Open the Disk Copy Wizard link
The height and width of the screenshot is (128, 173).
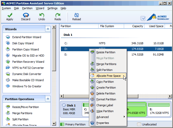[x=23, y=43]
